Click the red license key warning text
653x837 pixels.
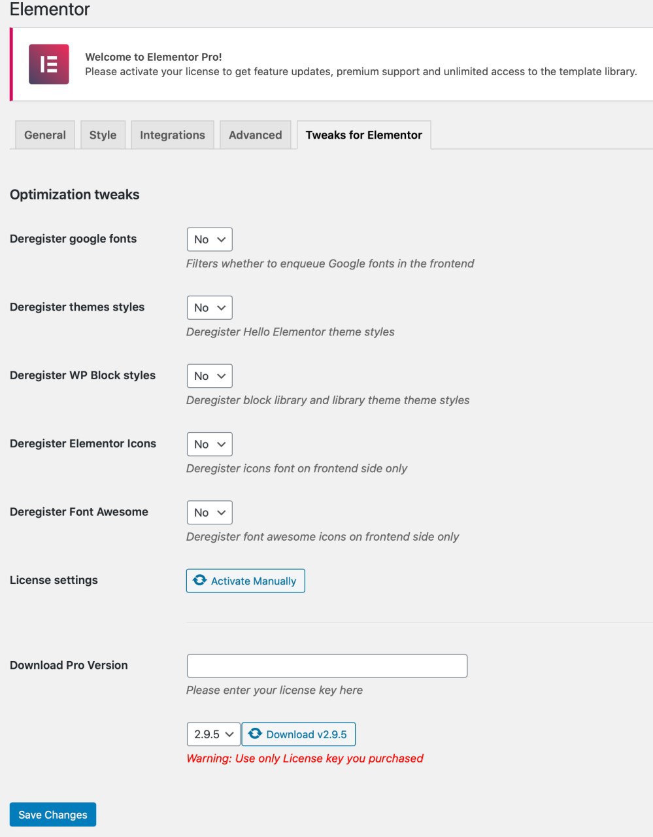(x=305, y=759)
